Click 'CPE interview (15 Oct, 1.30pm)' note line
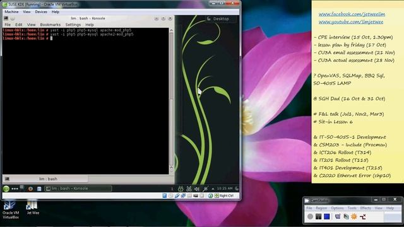Screen dimensions: 404x227 pos(353,37)
